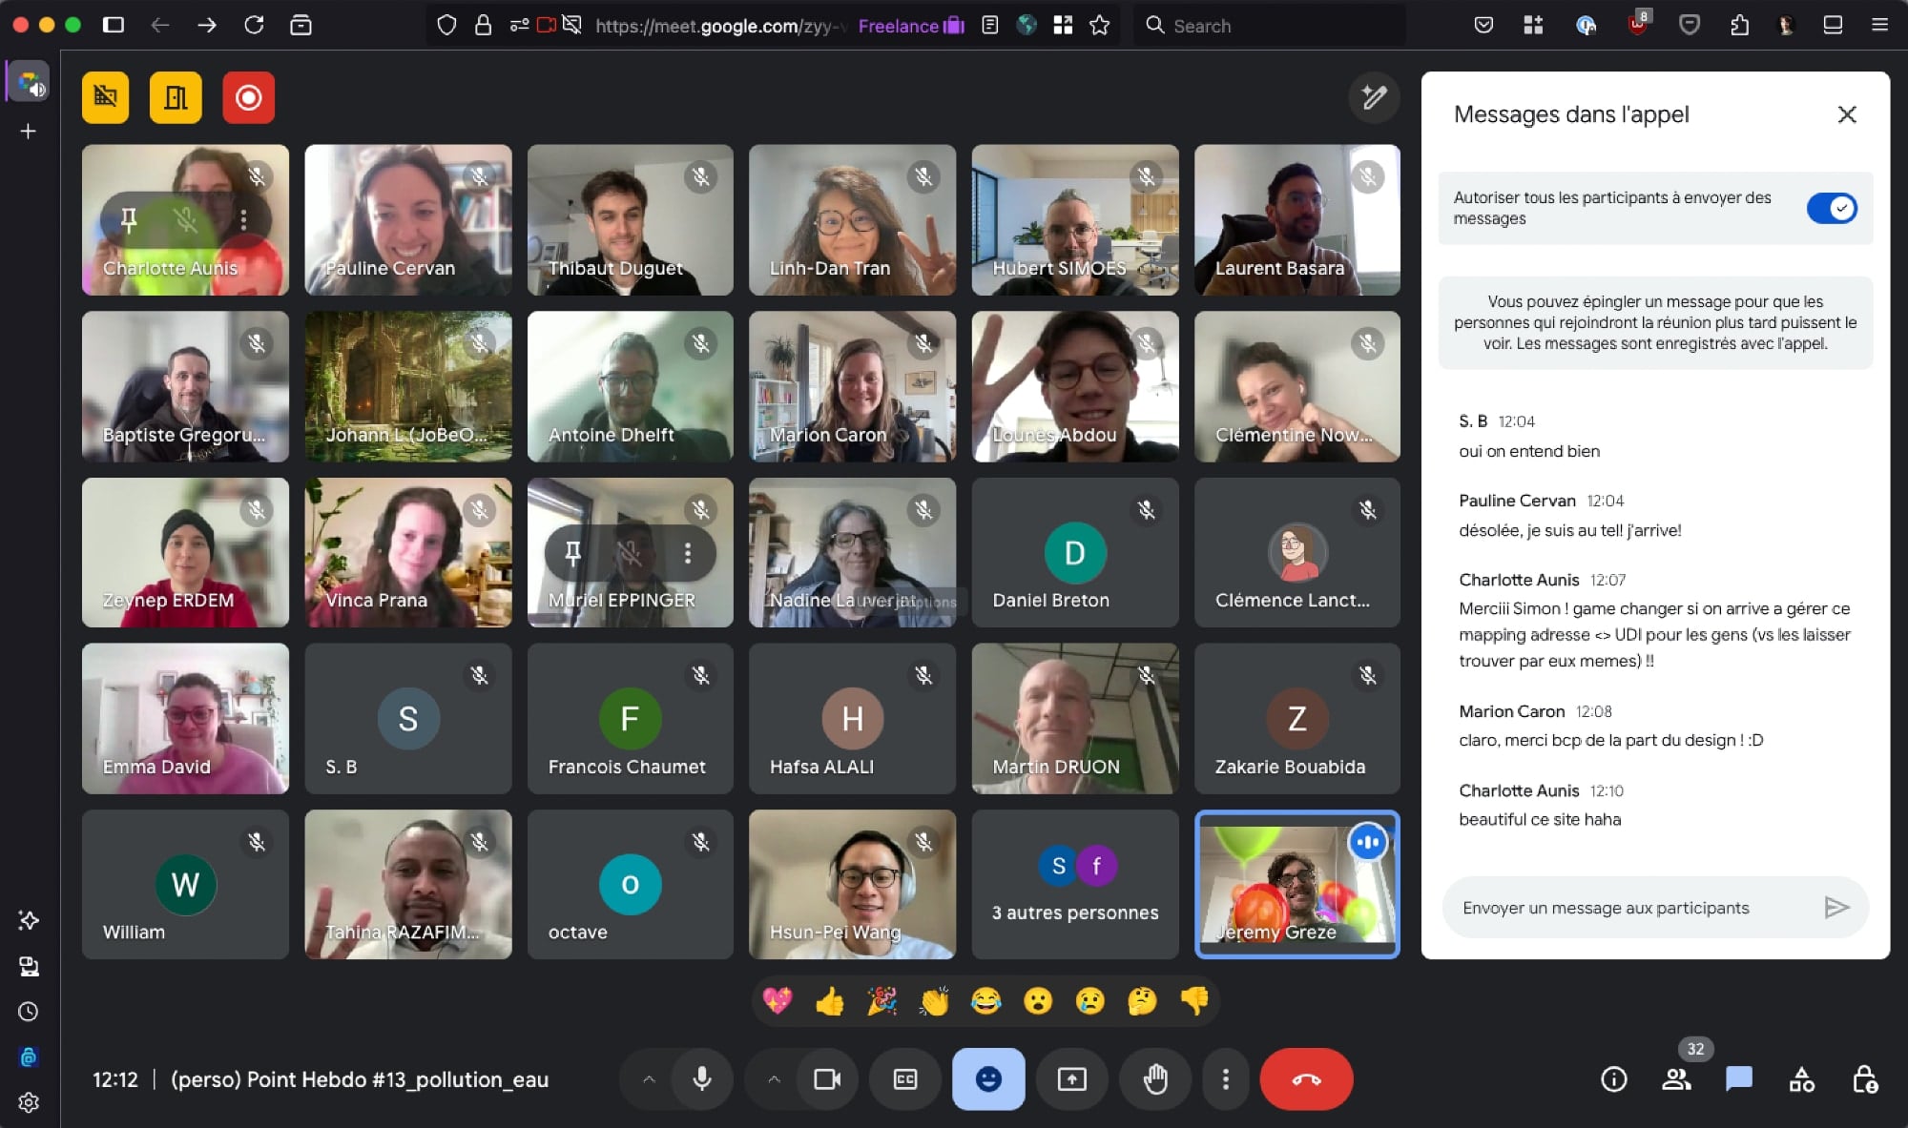Open the more options menu
This screenshot has width=1908, height=1128.
point(1227,1079)
